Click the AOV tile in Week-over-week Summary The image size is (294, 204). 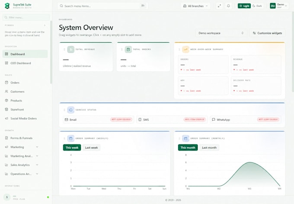(x=203, y=86)
